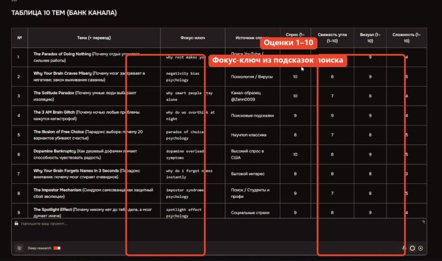Click the microphone voice input icon
Image resolution: width=442 pixels, height=261 pixels.
pos(403,248)
